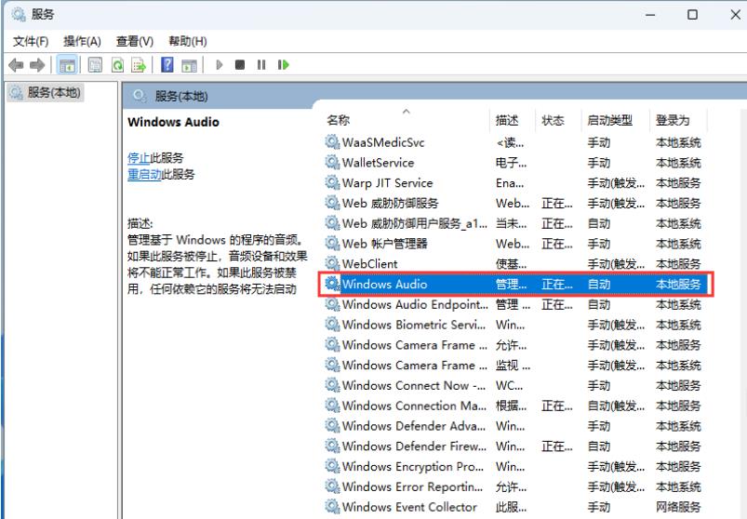The image size is (747, 519).
Task: Select the Windows Audio Endpoint service row
Action: click(x=514, y=304)
